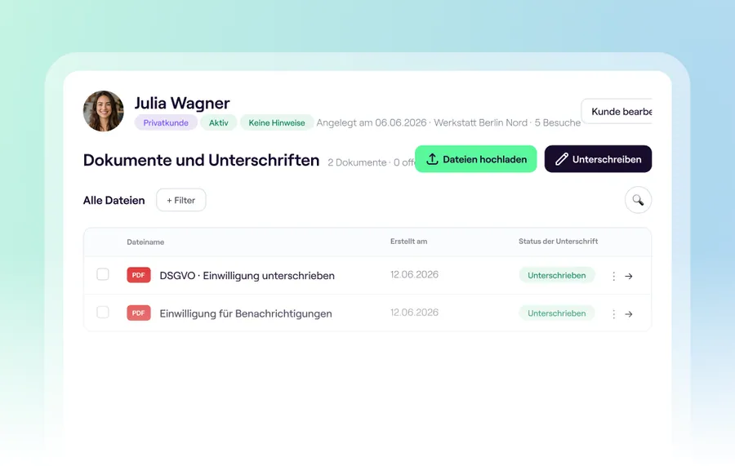Sort by the Erstellt am column header
Image resolution: width=735 pixels, height=466 pixels.
coord(409,242)
